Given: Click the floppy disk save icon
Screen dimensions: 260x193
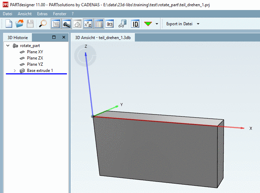Looking at the screenshot, I should tap(30, 24).
